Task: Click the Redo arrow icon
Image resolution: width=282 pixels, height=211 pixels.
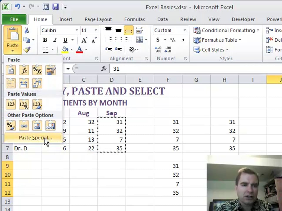Action: click(31, 7)
